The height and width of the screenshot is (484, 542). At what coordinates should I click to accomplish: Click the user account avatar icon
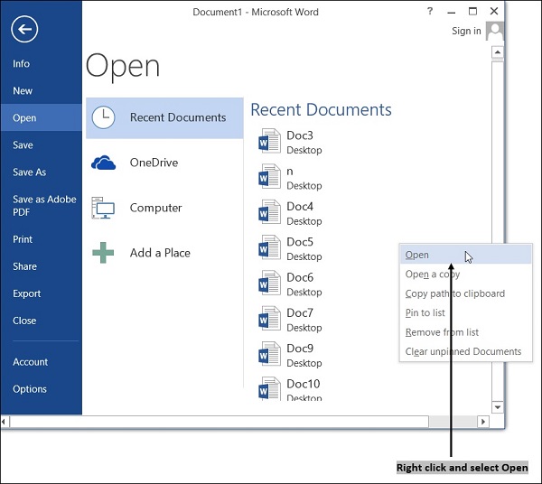(x=494, y=31)
